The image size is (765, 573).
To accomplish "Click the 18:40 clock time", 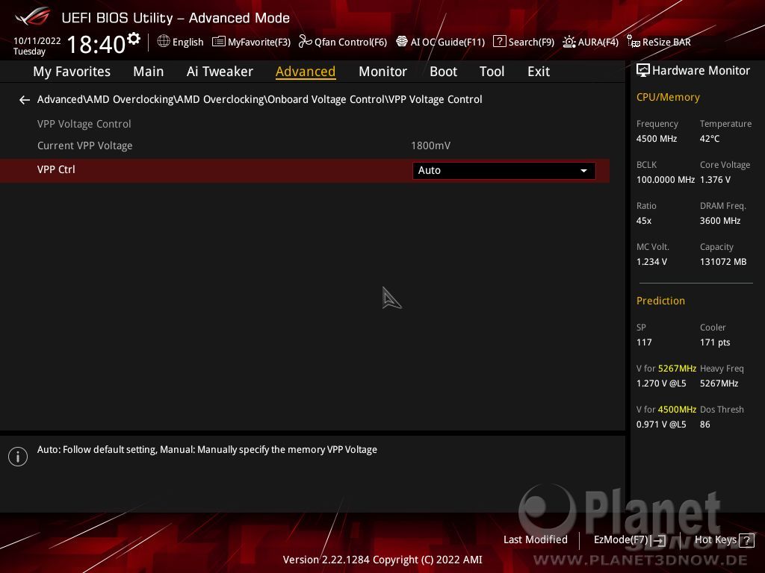I will pos(96,44).
